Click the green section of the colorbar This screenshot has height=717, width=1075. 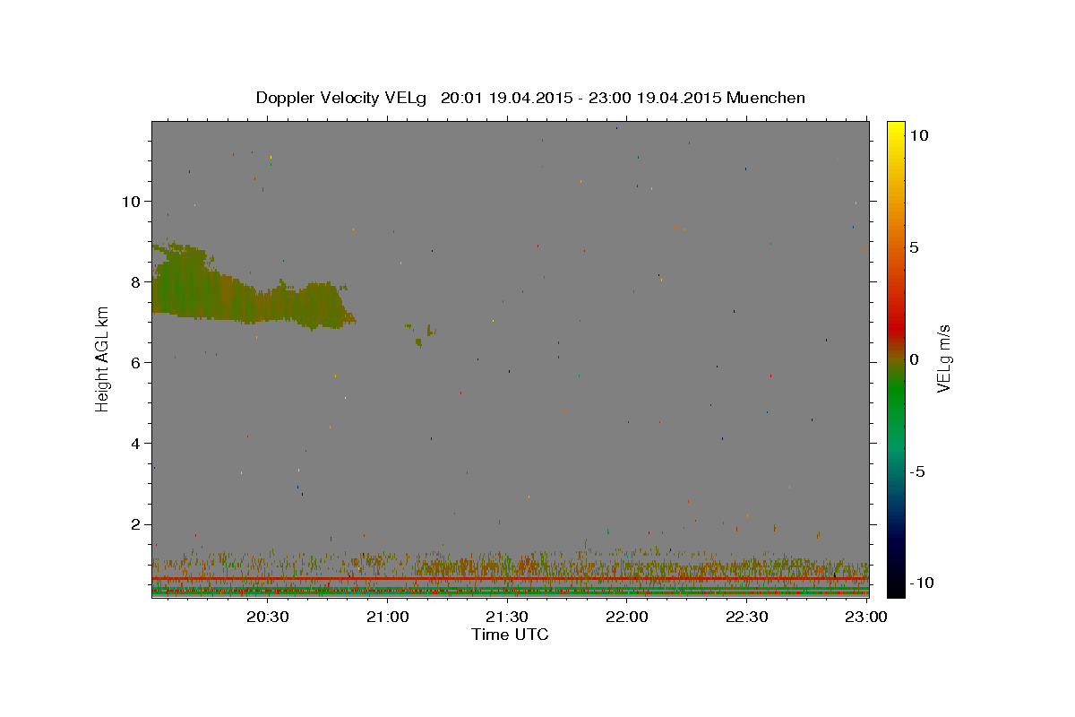pyautogui.click(x=895, y=394)
